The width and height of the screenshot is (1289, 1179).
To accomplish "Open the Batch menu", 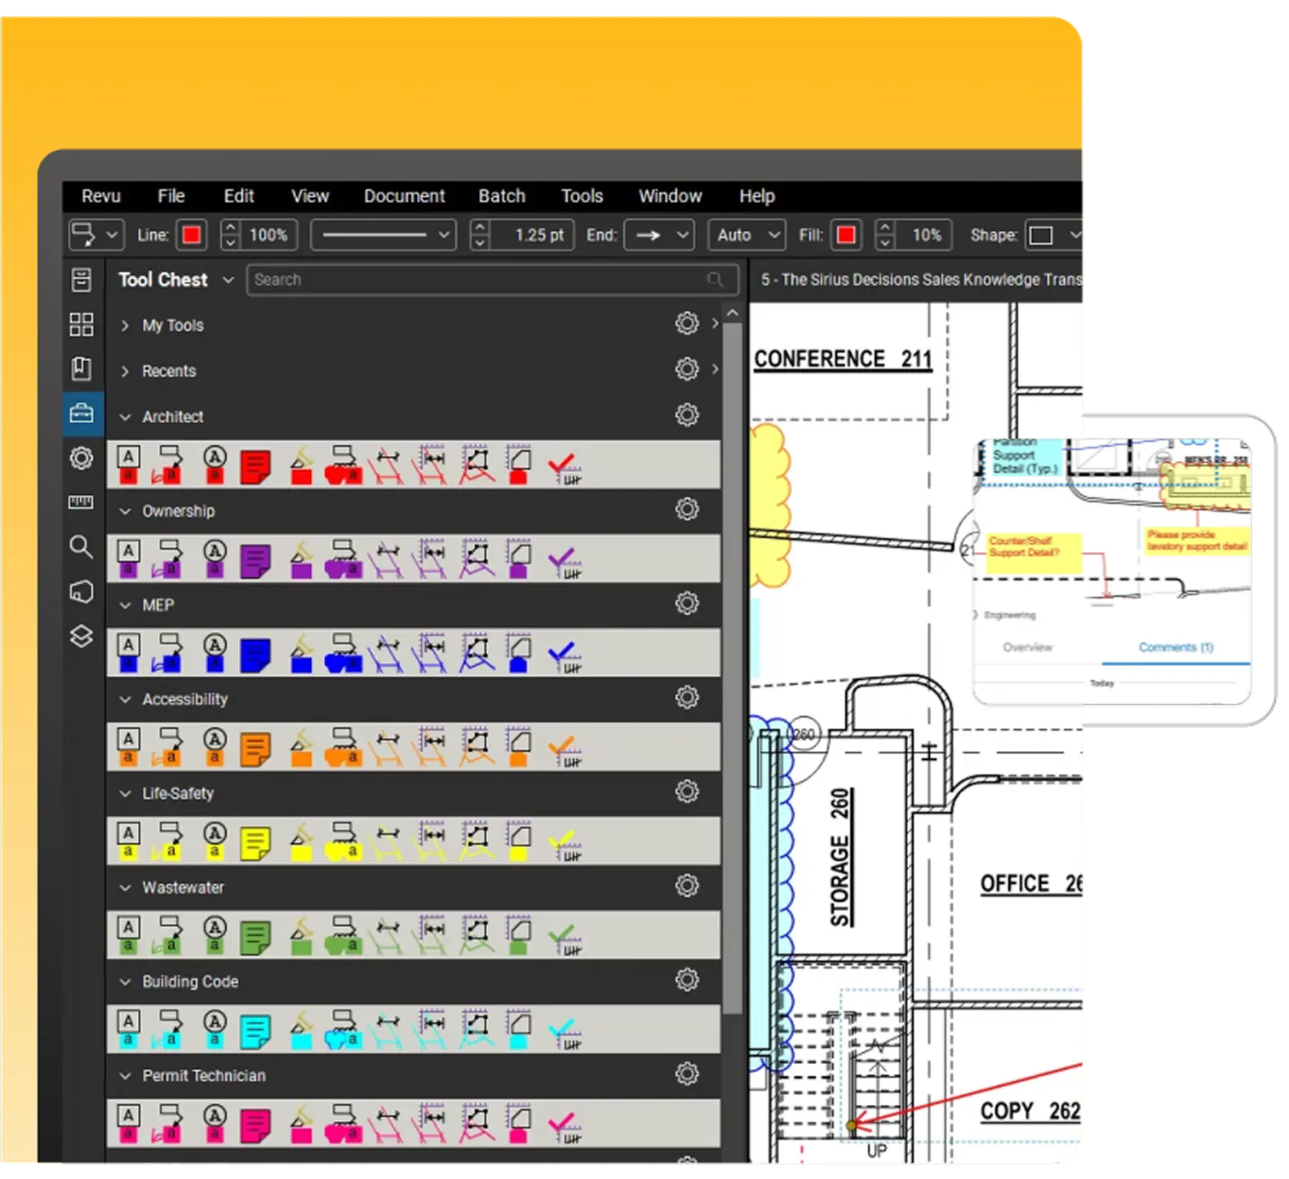I will (502, 196).
